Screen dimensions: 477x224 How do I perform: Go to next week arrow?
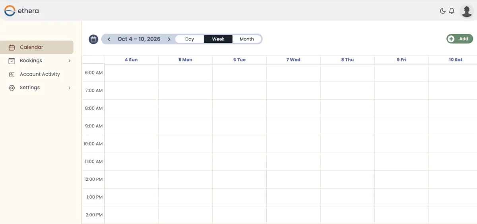pyautogui.click(x=169, y=39)
